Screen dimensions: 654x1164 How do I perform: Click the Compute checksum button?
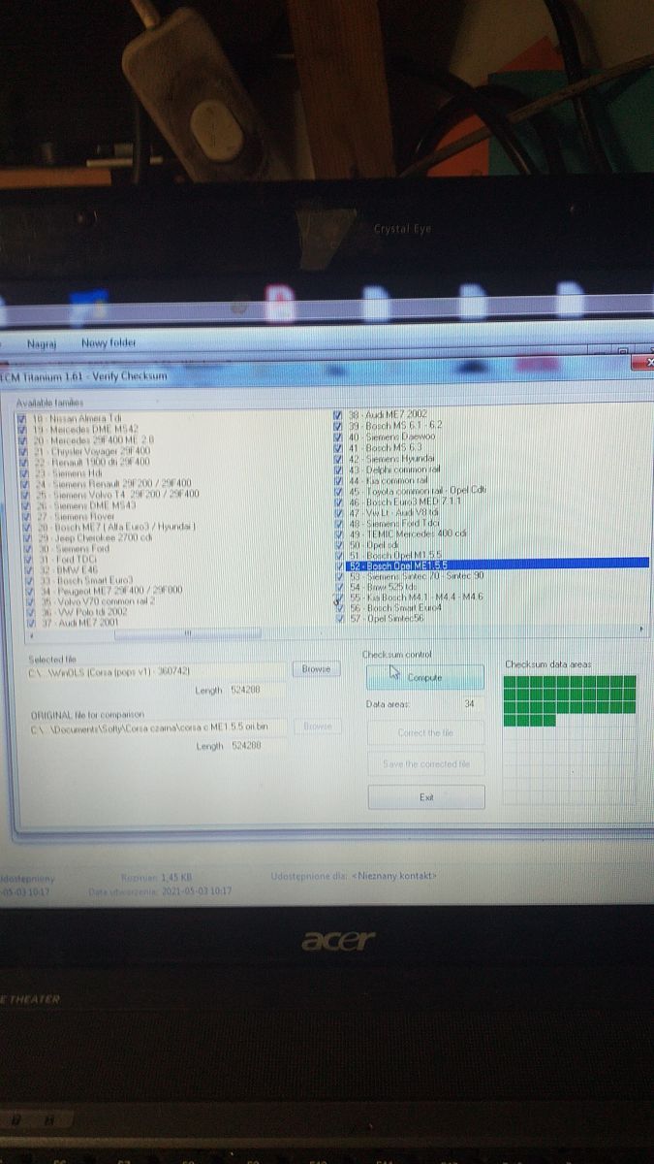coord(425,677)
